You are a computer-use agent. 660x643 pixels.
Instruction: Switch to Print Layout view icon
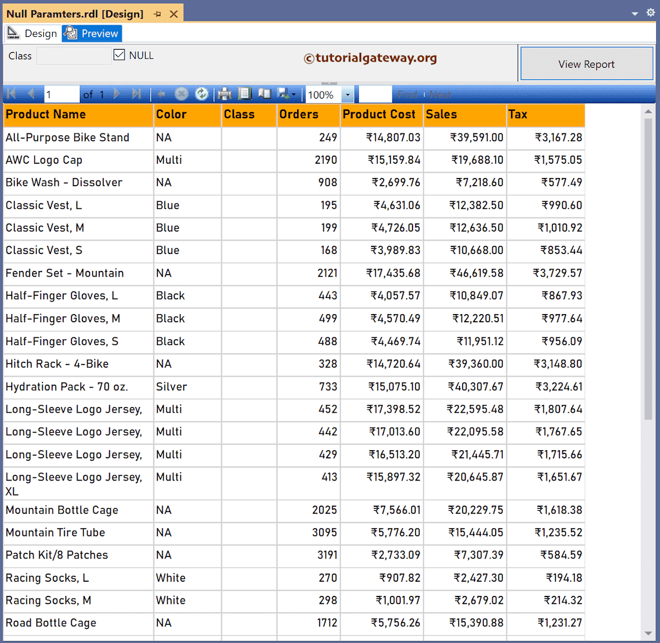point(245,94)
